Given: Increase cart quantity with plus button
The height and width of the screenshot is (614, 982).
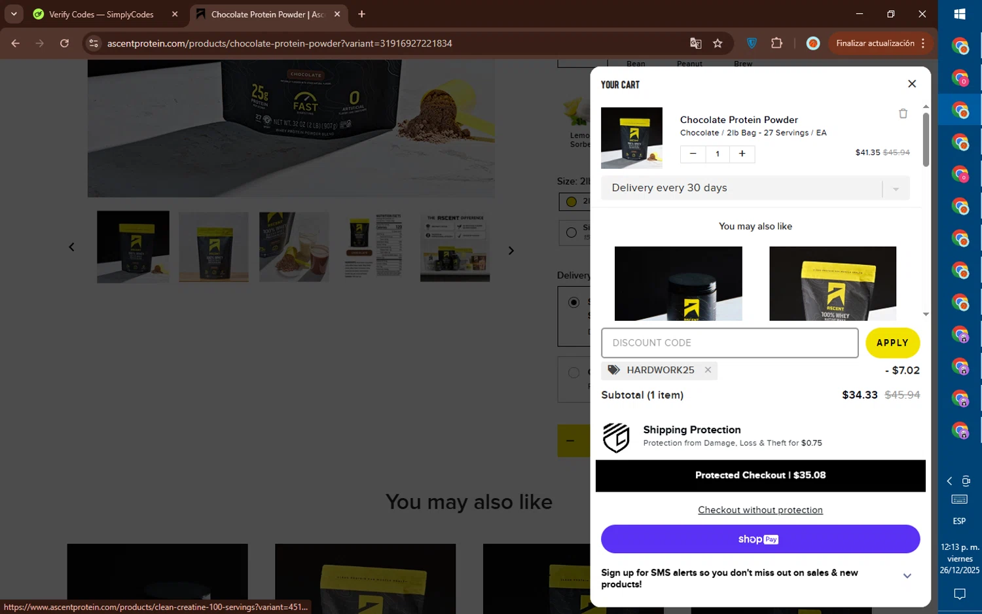Looking at the screenshot, I should (x=742, y=154).
